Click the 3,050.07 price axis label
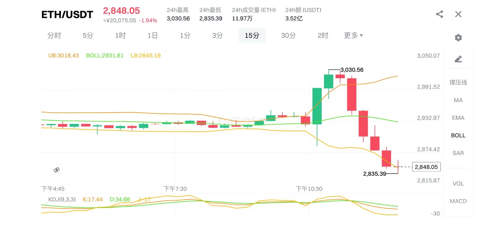502x231 pixels. (428, 56)
